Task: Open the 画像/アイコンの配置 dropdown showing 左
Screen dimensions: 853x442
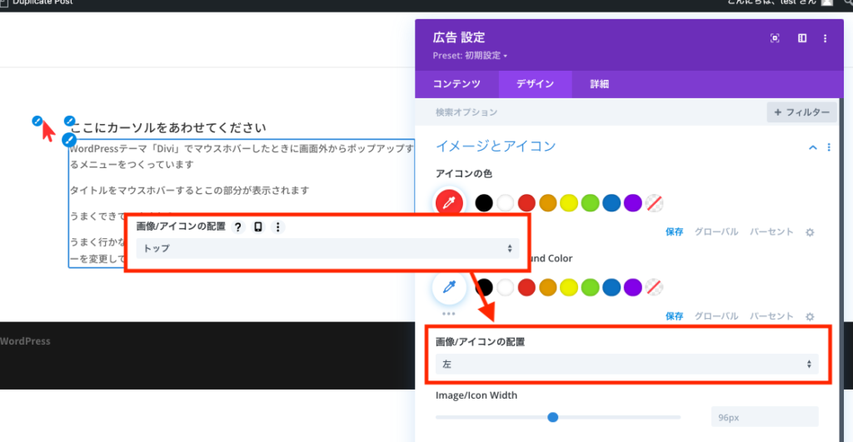Action: click(626, 364)
